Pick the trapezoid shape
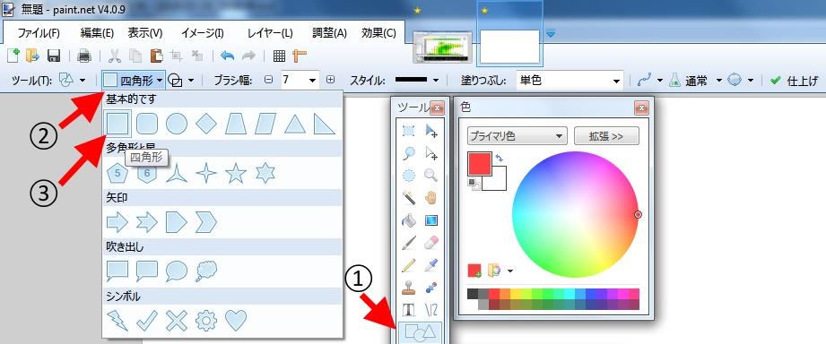The width and height of the screenshot is (826, 344). point(236,125)
